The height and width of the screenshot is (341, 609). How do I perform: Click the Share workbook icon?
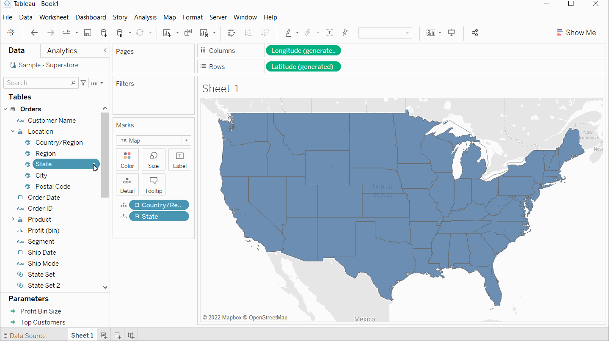pos(475,33)
